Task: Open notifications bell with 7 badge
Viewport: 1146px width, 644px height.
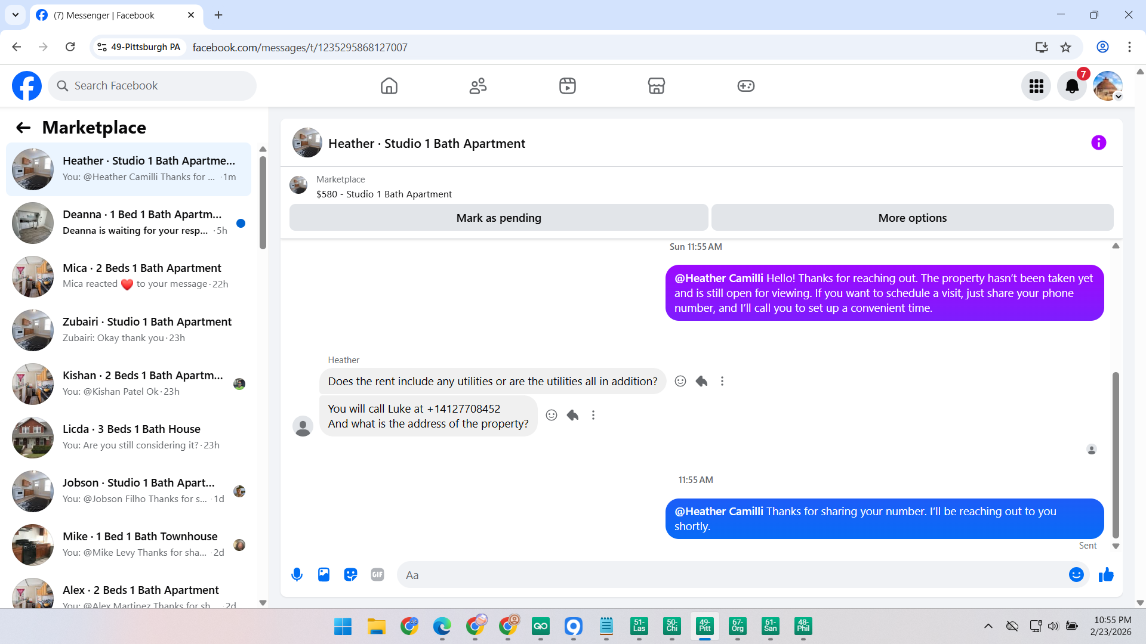Action: (x=1072, y=86)
